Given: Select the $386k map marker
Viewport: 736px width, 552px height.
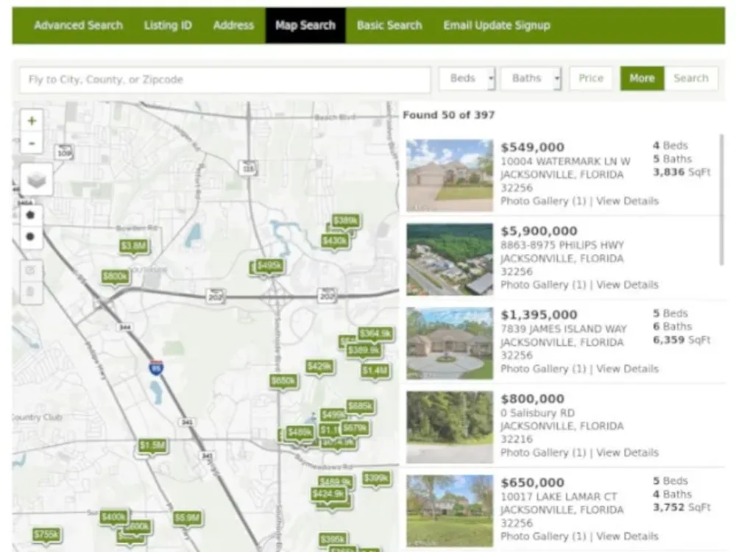Looking at the screenshot, I should click(346, 221).
